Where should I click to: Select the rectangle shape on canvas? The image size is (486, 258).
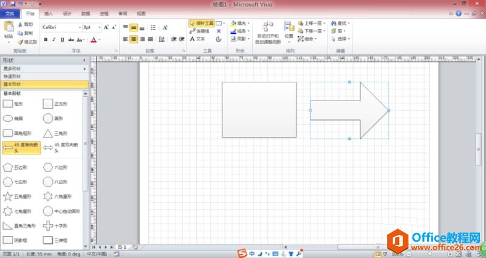pyautogui.click(x=259, y=110)
